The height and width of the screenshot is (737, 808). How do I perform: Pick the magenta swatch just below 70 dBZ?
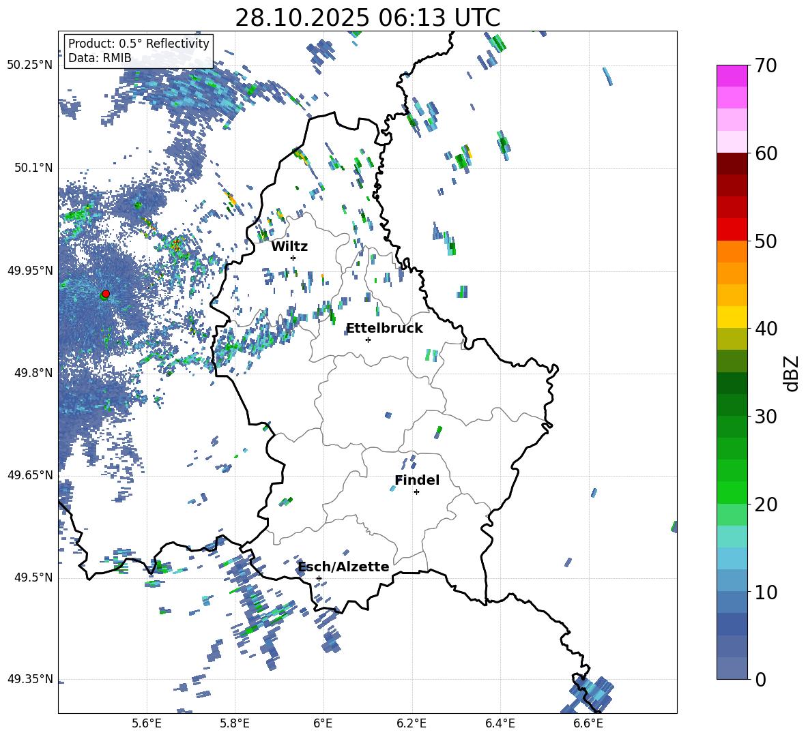[732, 76]
